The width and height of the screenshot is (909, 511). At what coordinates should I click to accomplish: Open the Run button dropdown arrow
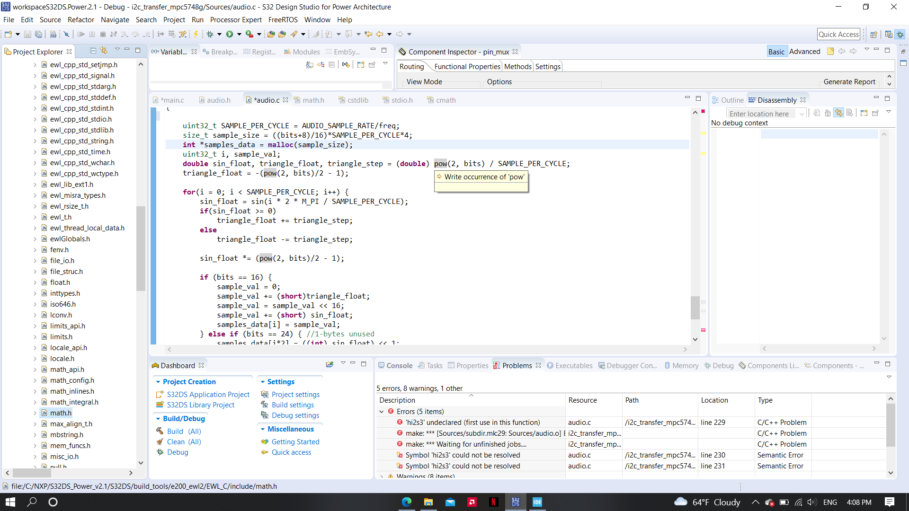(x=239, y=34)
